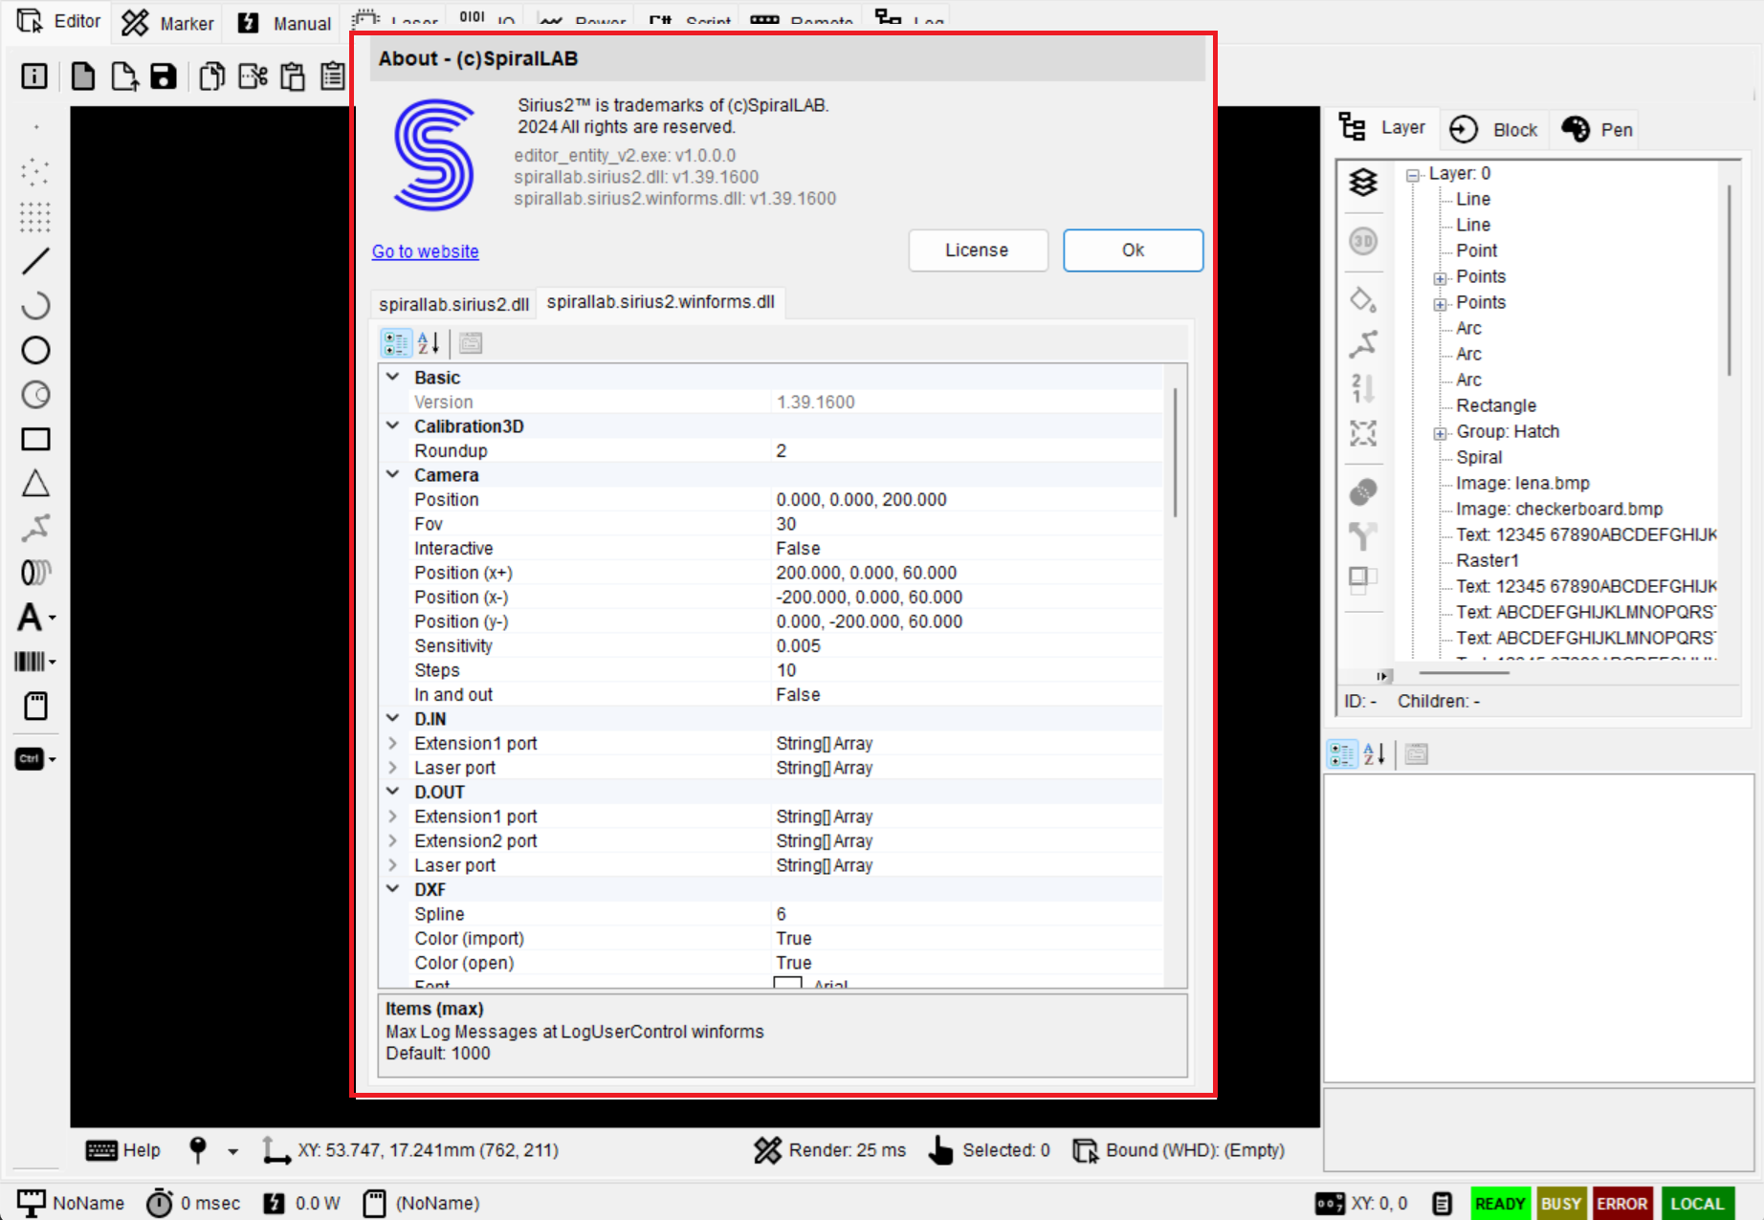Toggle alphabetical sort in About property grid
This screenshot has width=1764, height=1220.
[x=429, y=343]
